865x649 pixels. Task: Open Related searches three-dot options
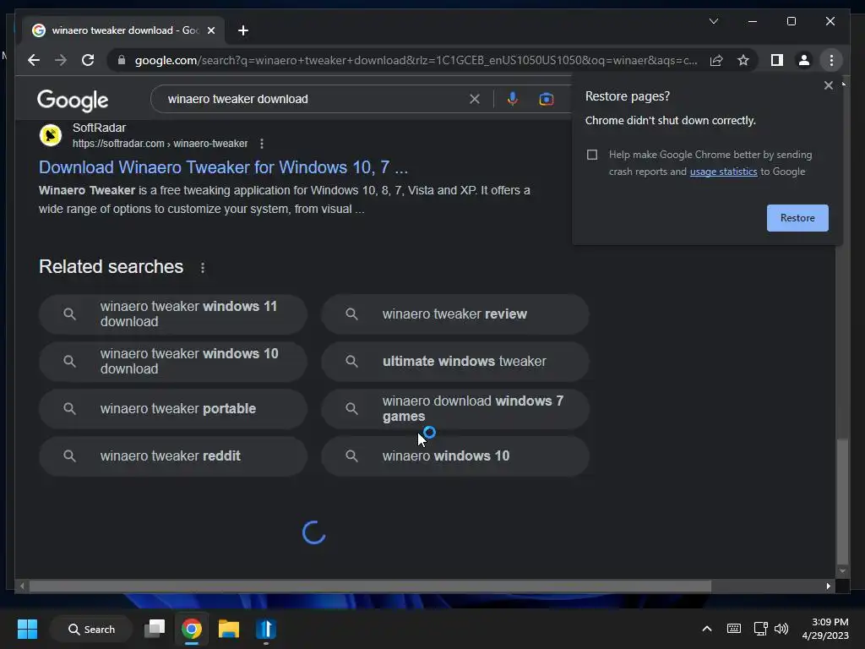(x=203, y=268)
